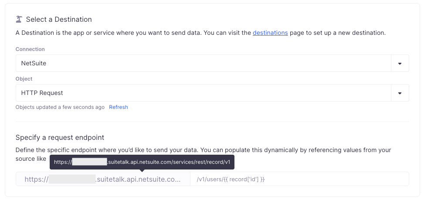Click the Connection field label

point(30,49)
